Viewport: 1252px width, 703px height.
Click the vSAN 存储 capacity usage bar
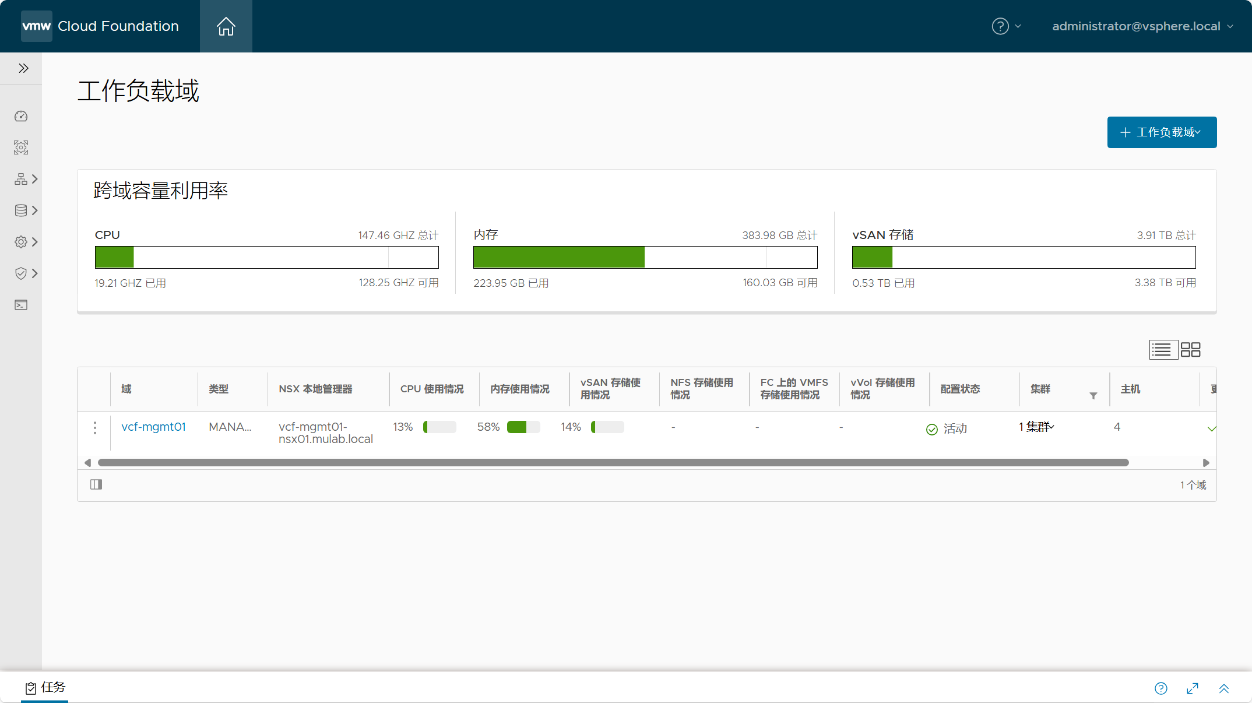pos(1024,257)
